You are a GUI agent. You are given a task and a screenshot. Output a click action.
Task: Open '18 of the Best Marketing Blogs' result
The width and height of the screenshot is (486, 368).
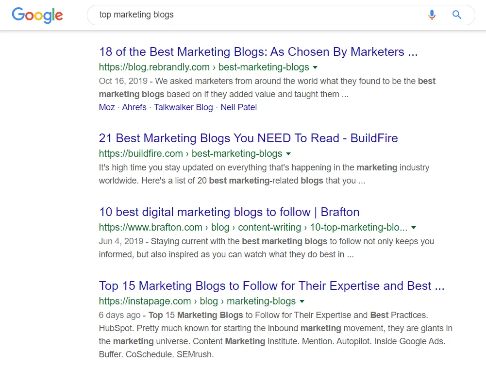[x=258, y=52]
